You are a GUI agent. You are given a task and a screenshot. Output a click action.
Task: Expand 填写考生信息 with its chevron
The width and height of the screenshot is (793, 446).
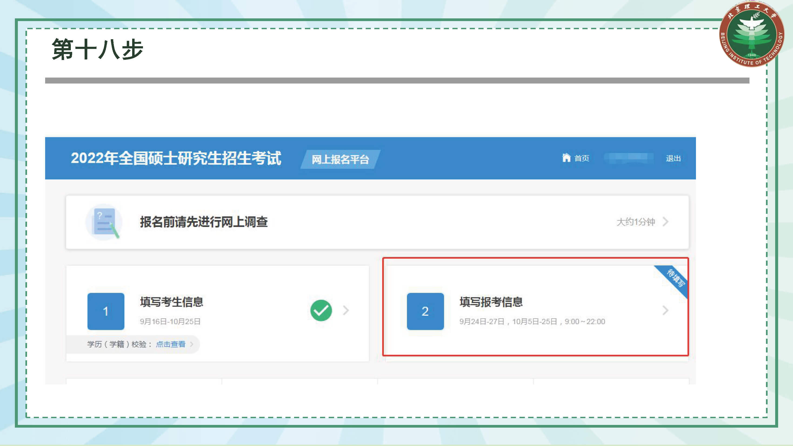pyautogui.click(x=346, y=310)
